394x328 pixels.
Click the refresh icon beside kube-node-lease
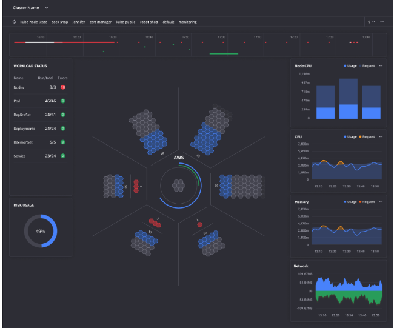coord(15,22)
